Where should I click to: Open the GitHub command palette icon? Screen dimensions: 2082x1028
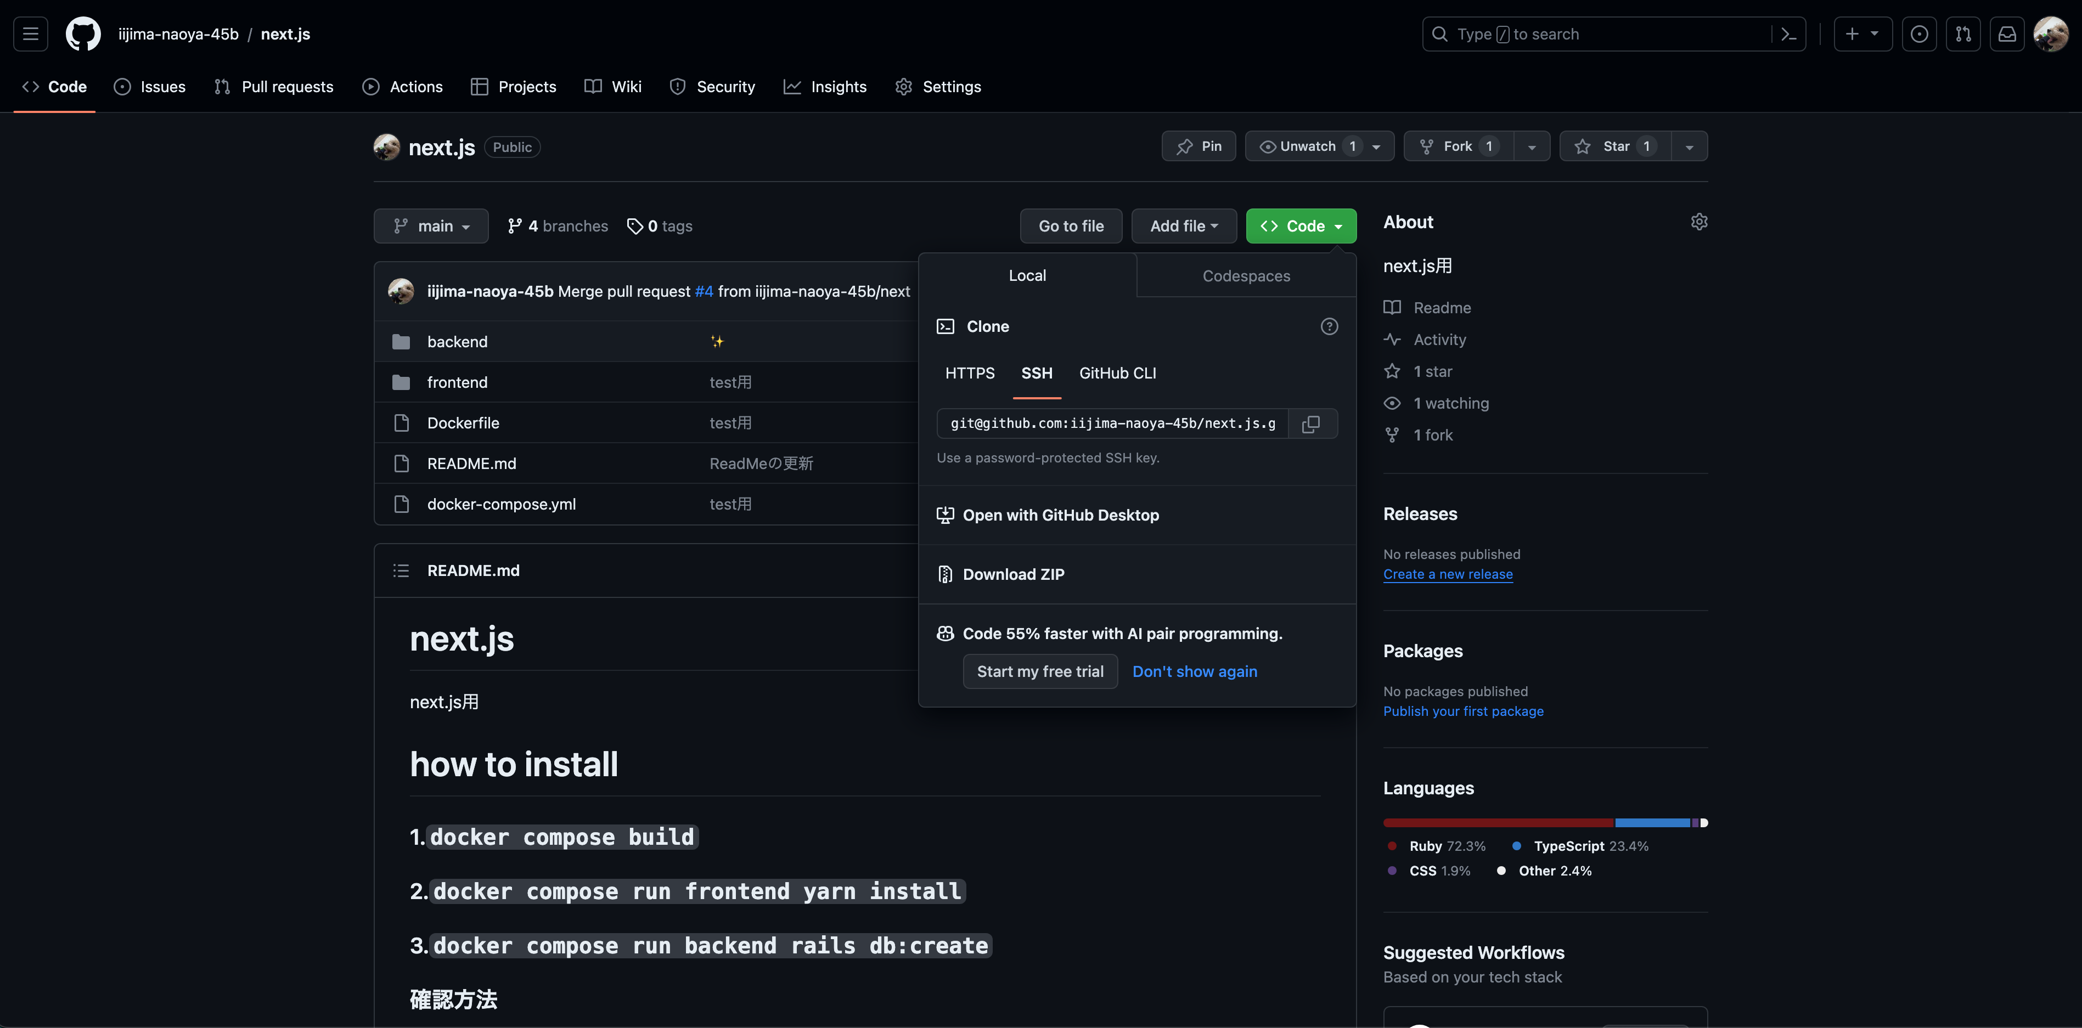(x=1787, y=34)
